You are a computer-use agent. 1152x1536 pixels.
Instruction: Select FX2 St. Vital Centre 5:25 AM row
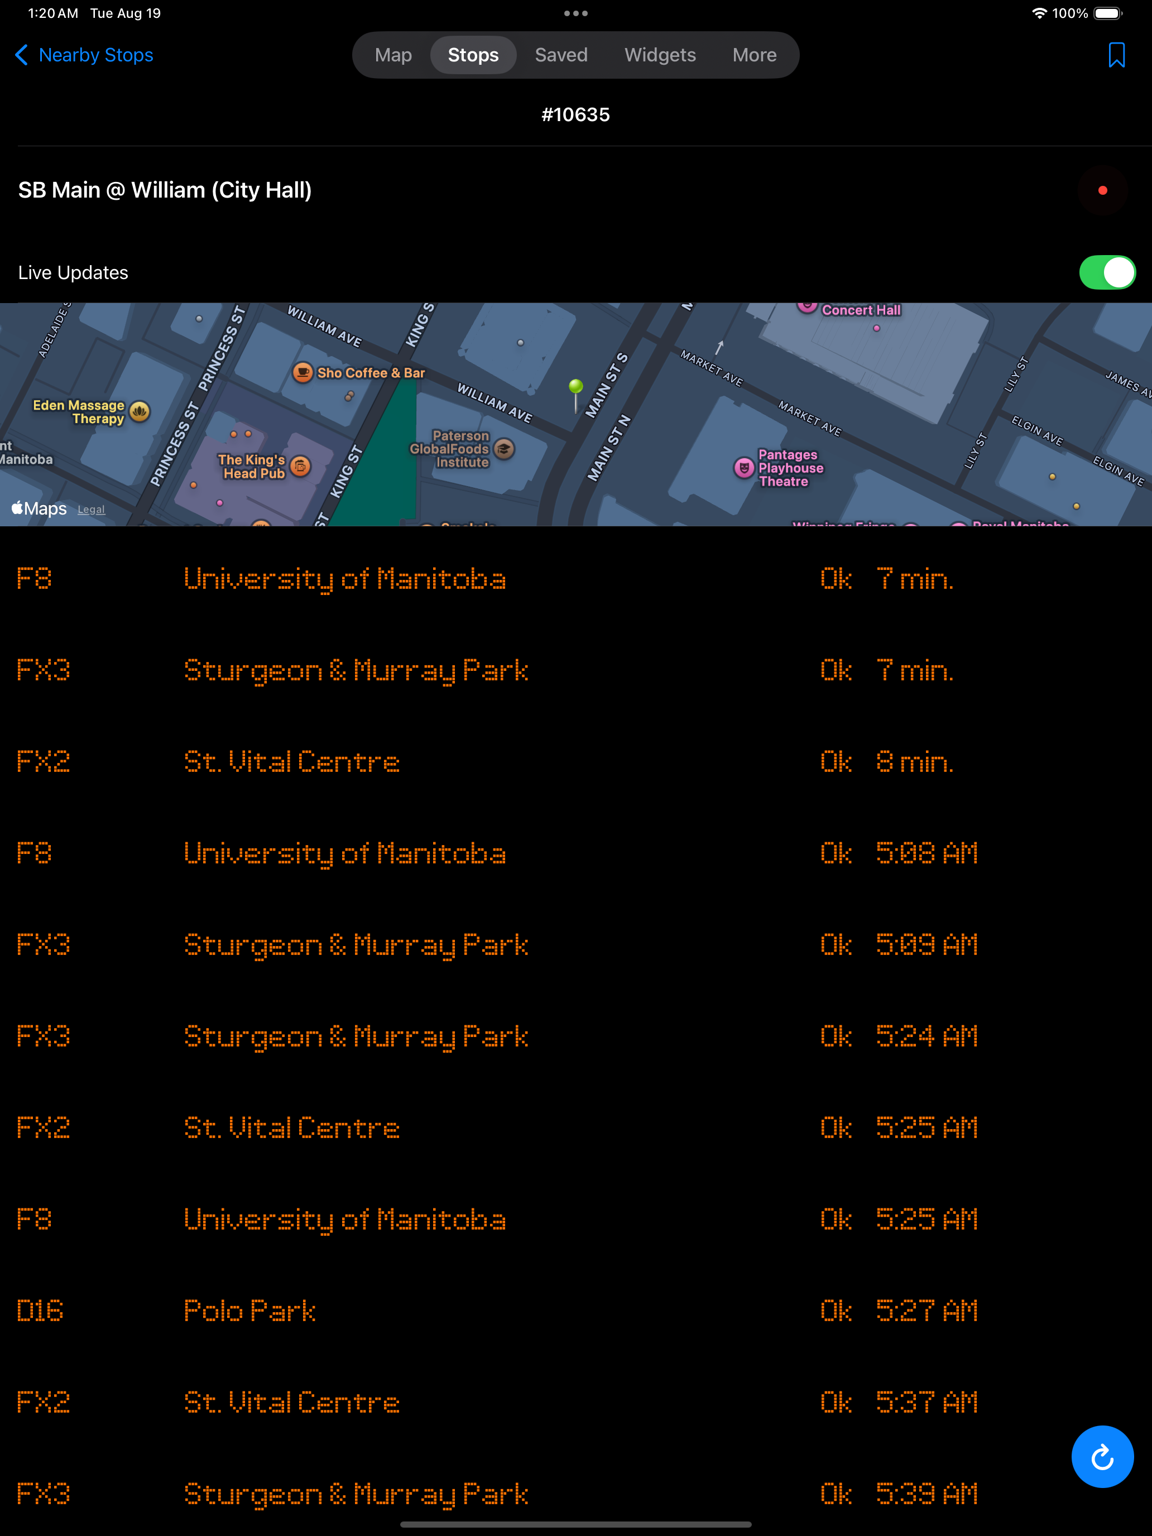point(575,1129)
